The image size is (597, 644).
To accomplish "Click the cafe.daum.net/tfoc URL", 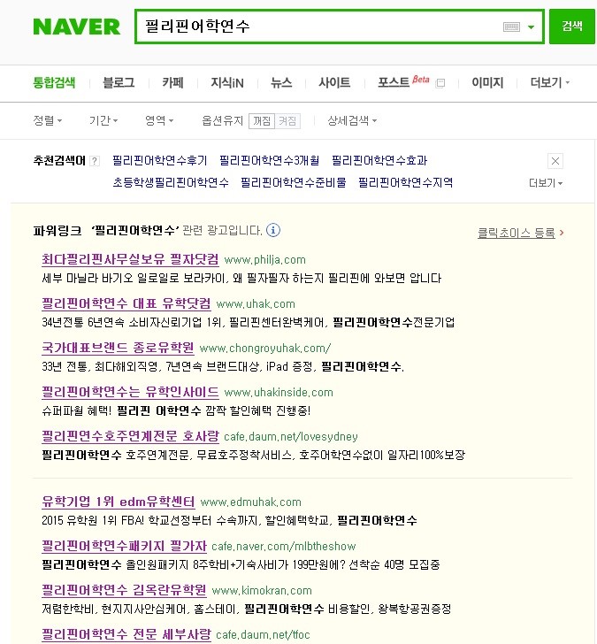I will [263, 635].
